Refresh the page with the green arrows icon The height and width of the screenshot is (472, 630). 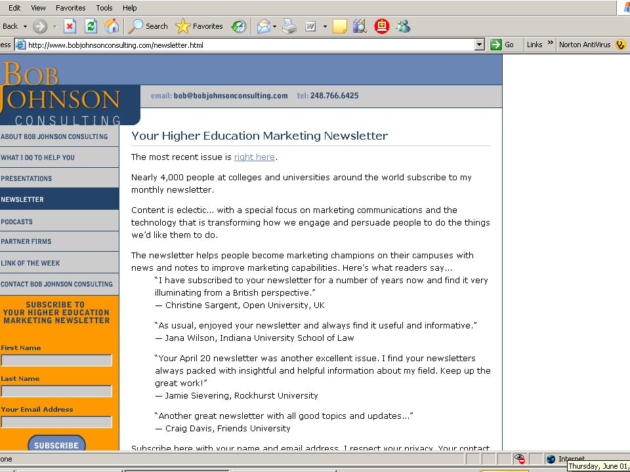[91, 26]
